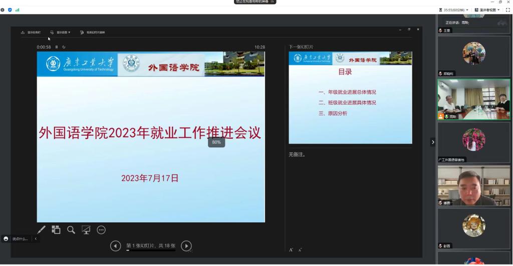Image resolution: width=513 pixels, height=266 pixels.
Task: Expand the meeting duration timer dropdown
Action: tap(454, 10)
